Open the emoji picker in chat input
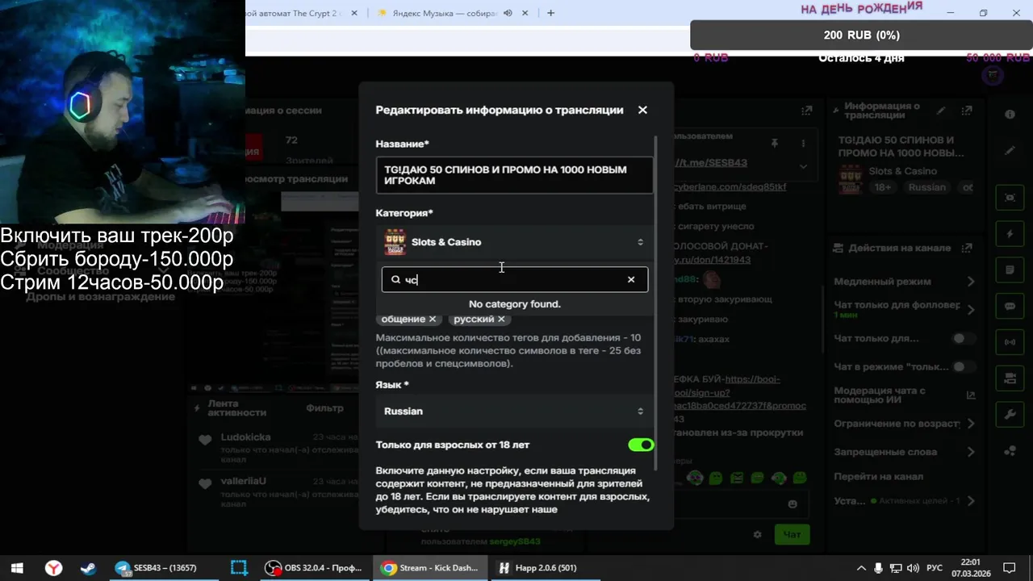 pyautogui.click(x=793, y=504)
